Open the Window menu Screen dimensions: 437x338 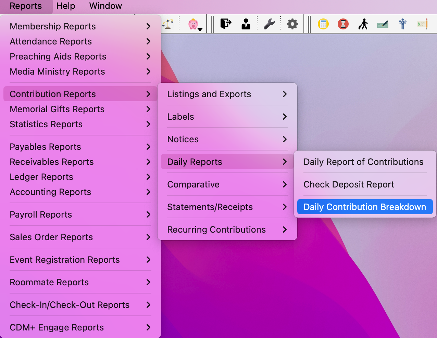(105, 6)
